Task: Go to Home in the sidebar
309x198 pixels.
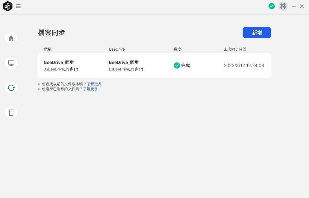Action: (x=11, y=38)
